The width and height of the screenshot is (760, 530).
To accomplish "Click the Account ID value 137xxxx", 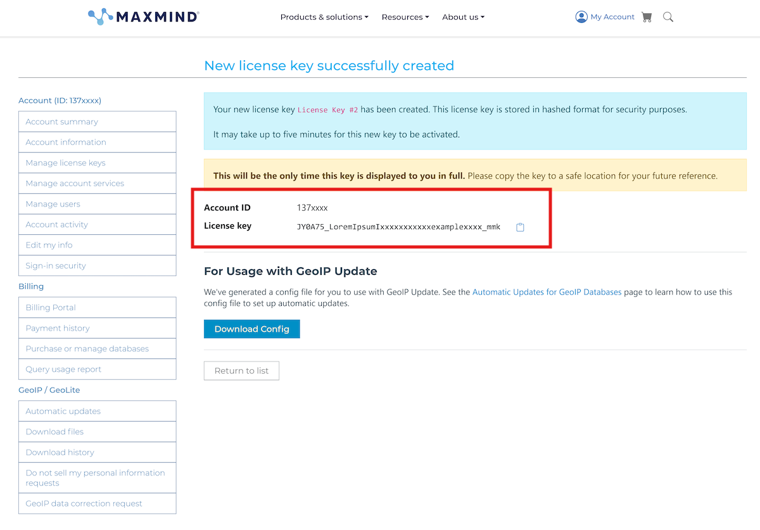I will click(312, 208).
